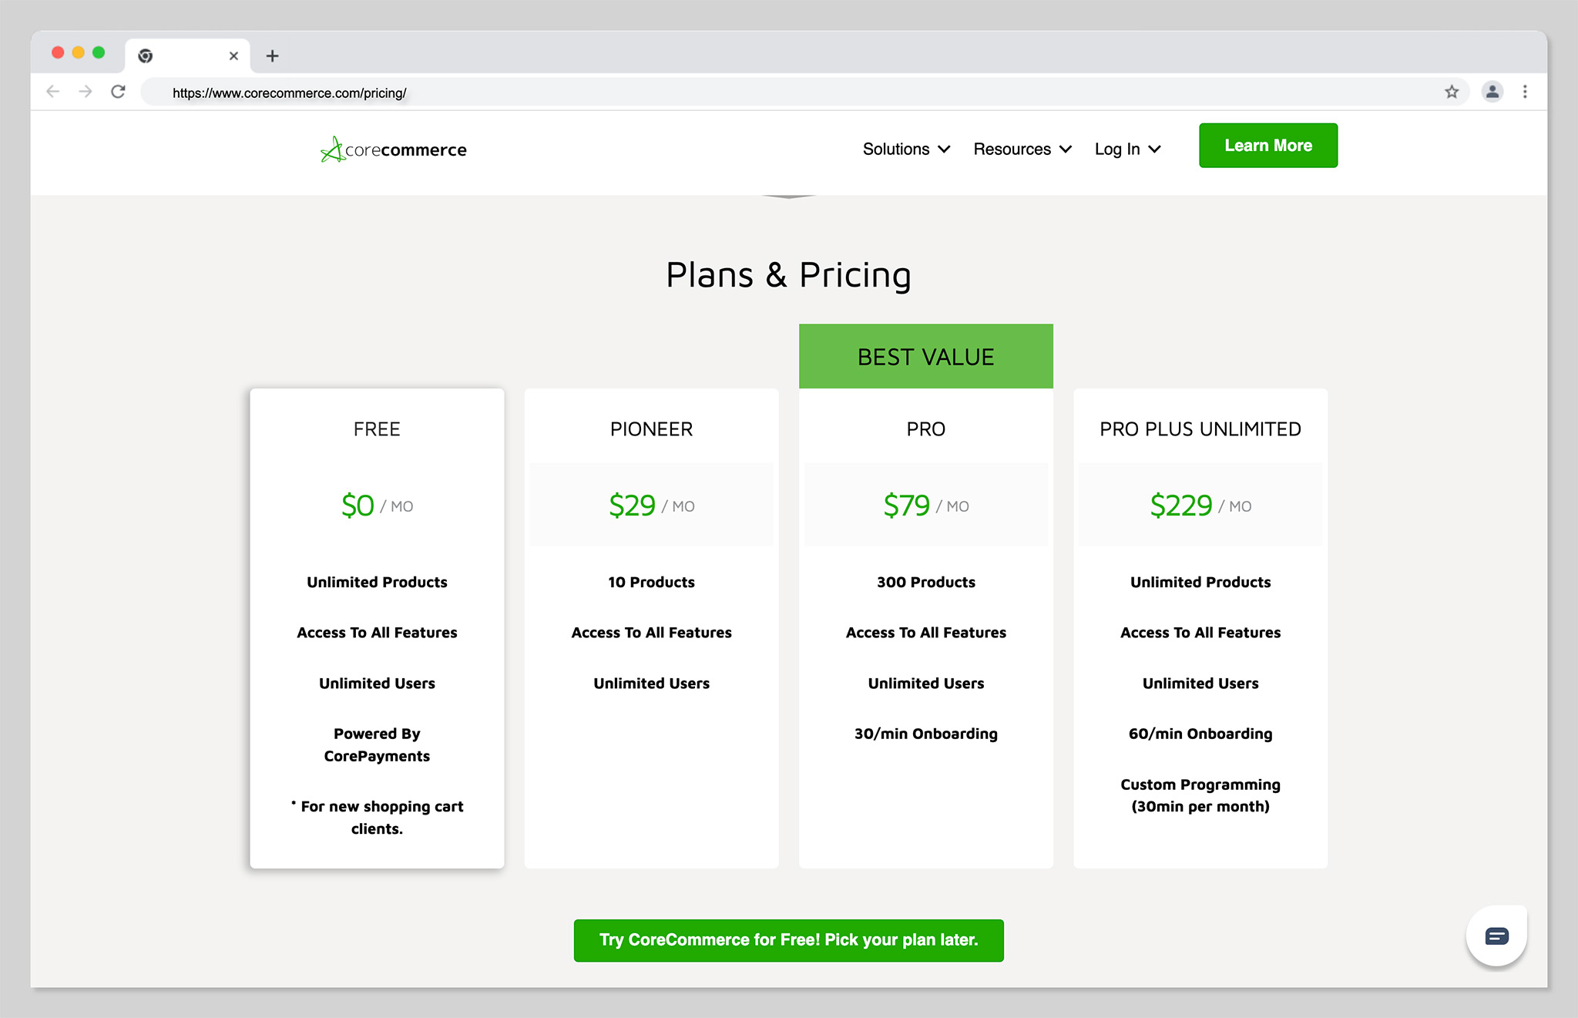Click the Learn More button
The image size is (1578, 1018).
pos(1267,145)
